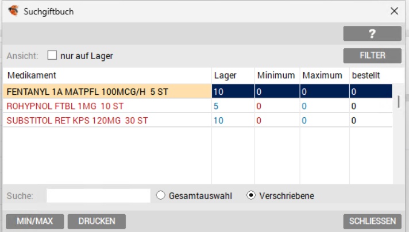
Task: Select the Gesamtauswahl radio button
Action: [161, 196]
